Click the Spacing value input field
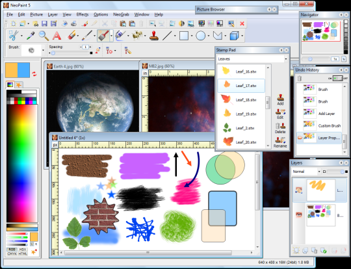The image size is (351, 269). (x=86, y=47)
